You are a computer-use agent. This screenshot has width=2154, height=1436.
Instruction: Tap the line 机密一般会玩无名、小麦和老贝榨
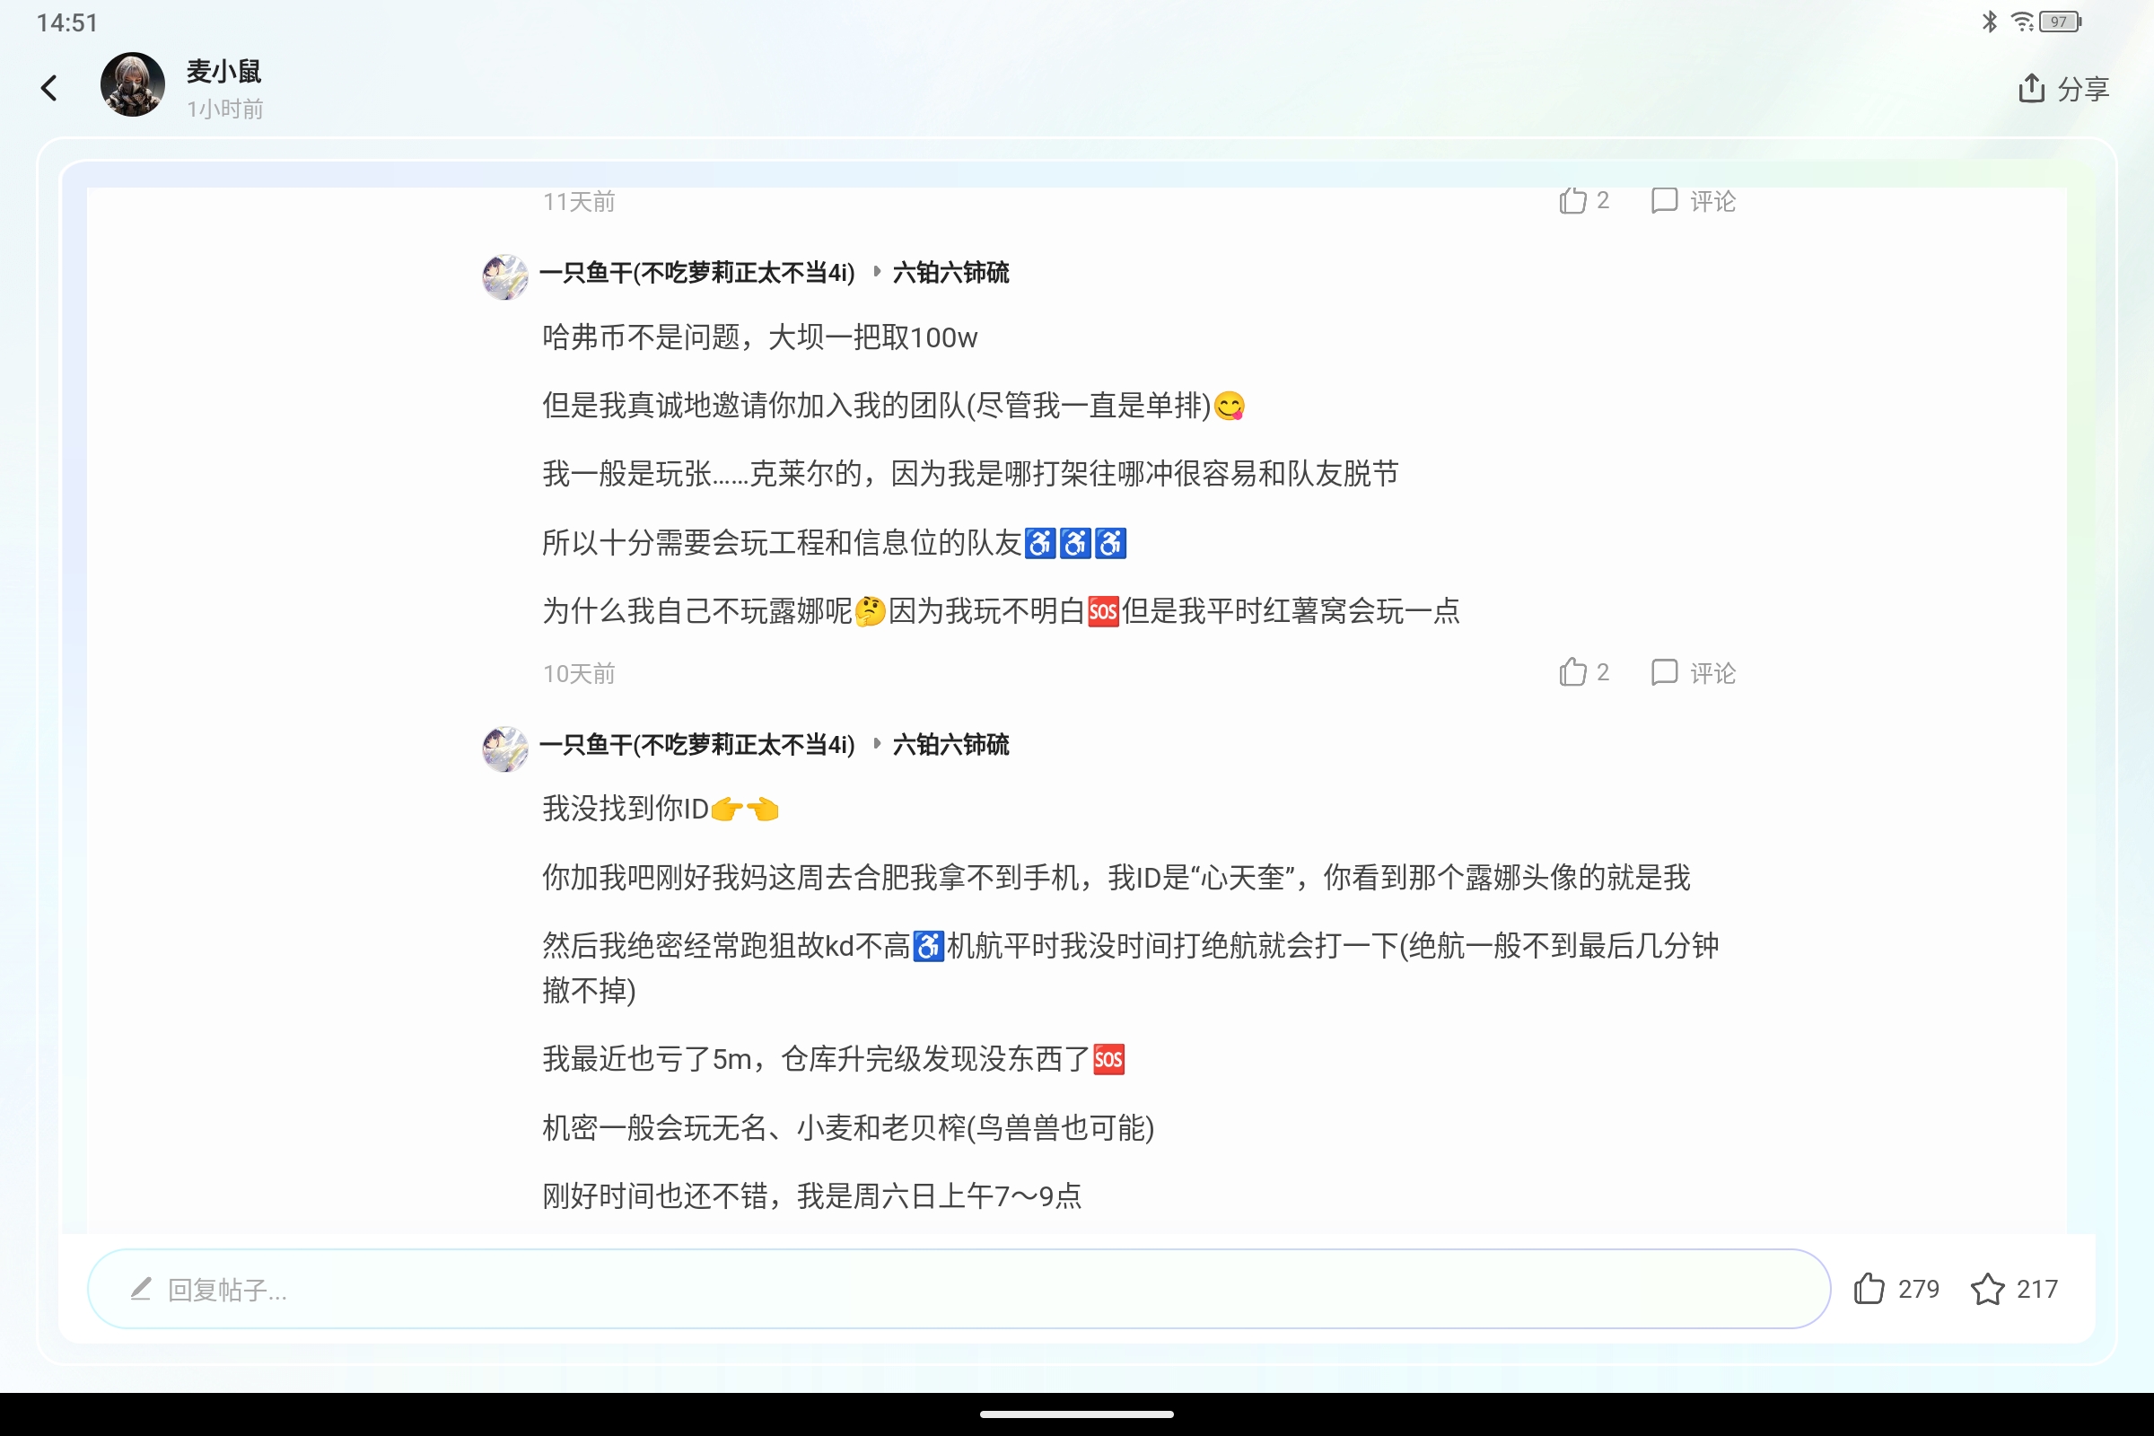(848, 1127)
